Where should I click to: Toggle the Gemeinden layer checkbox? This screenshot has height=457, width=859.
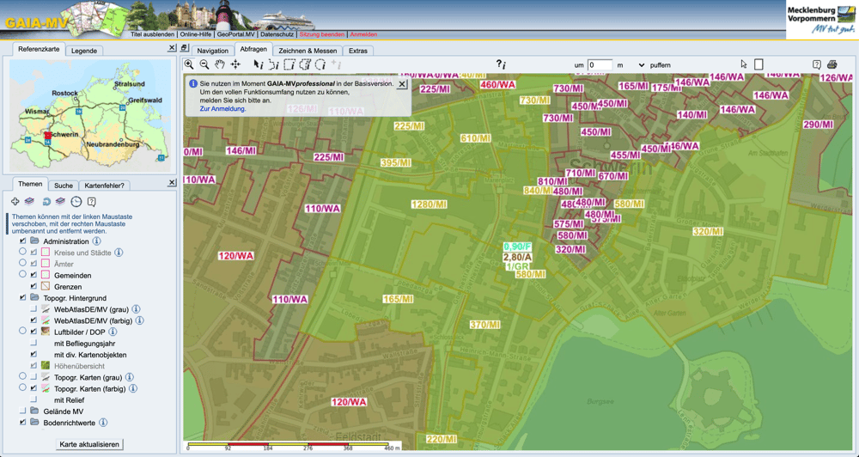(34, 275)
